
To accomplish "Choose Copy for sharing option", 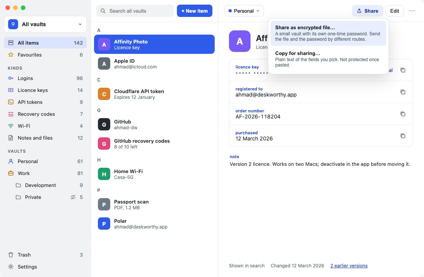I will 328,59.
